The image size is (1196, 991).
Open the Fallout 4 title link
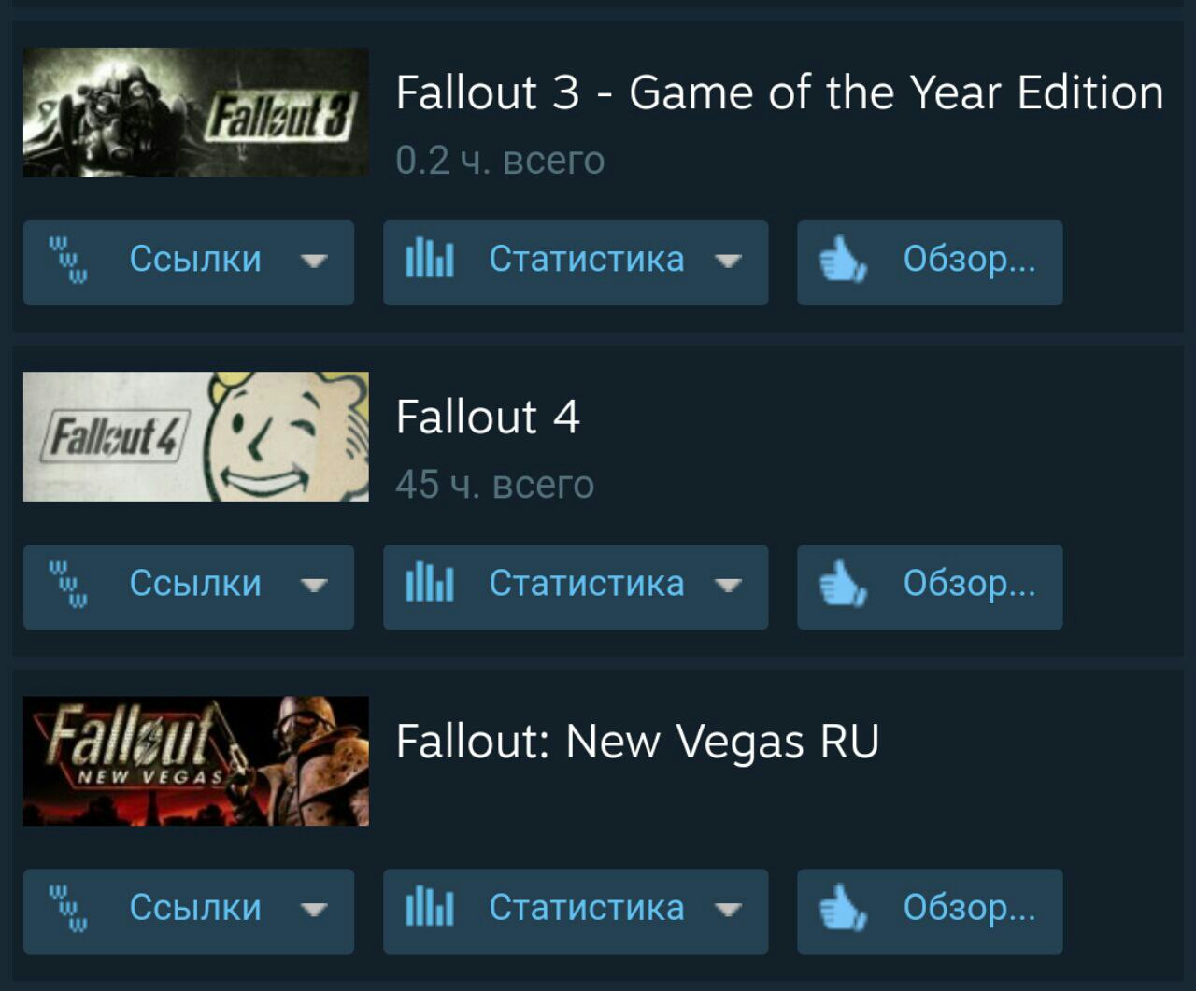pos(488,417)
